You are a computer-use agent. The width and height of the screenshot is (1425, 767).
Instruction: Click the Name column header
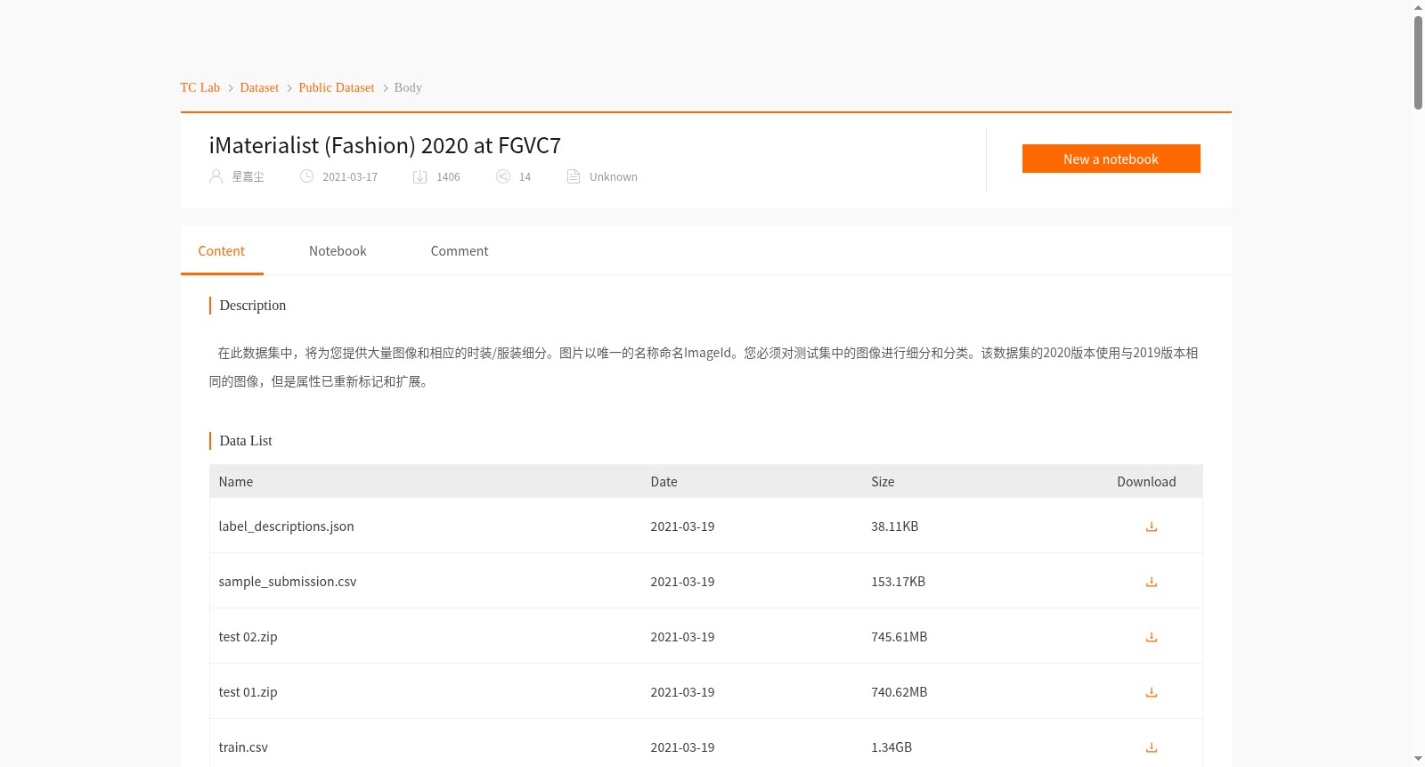(x=236, y=482)
